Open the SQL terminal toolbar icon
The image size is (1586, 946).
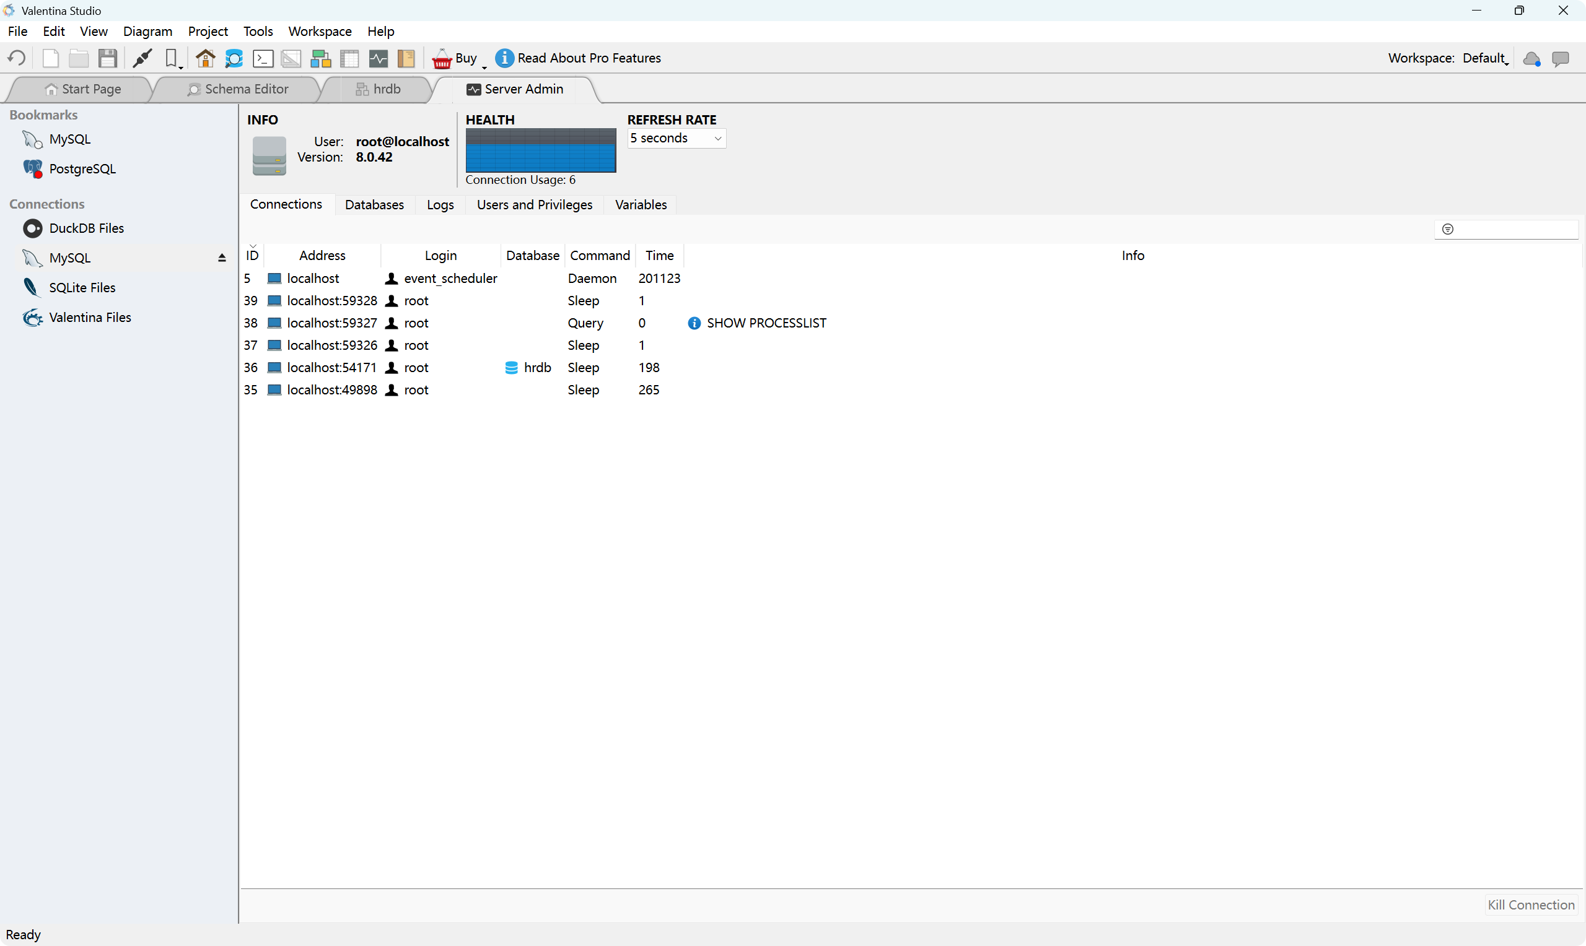[263, 58]
